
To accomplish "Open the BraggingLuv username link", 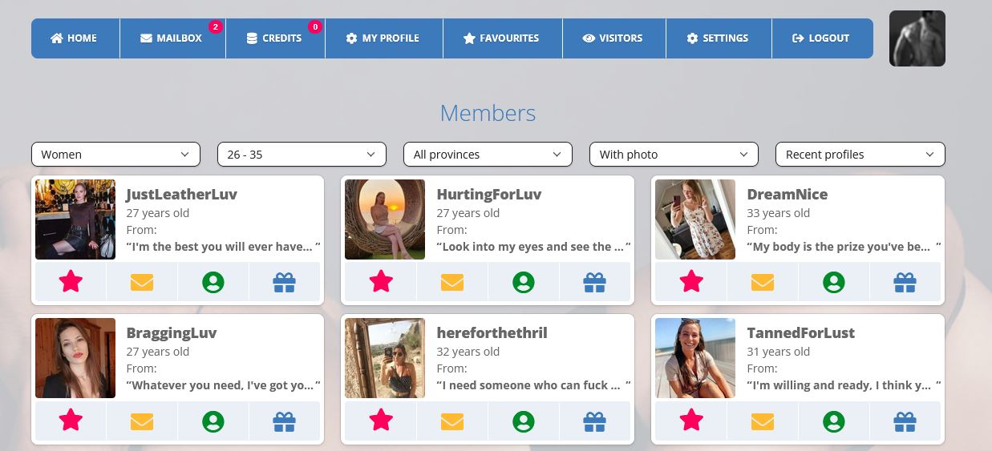I will pyautogui.click(x=172, y=332).
